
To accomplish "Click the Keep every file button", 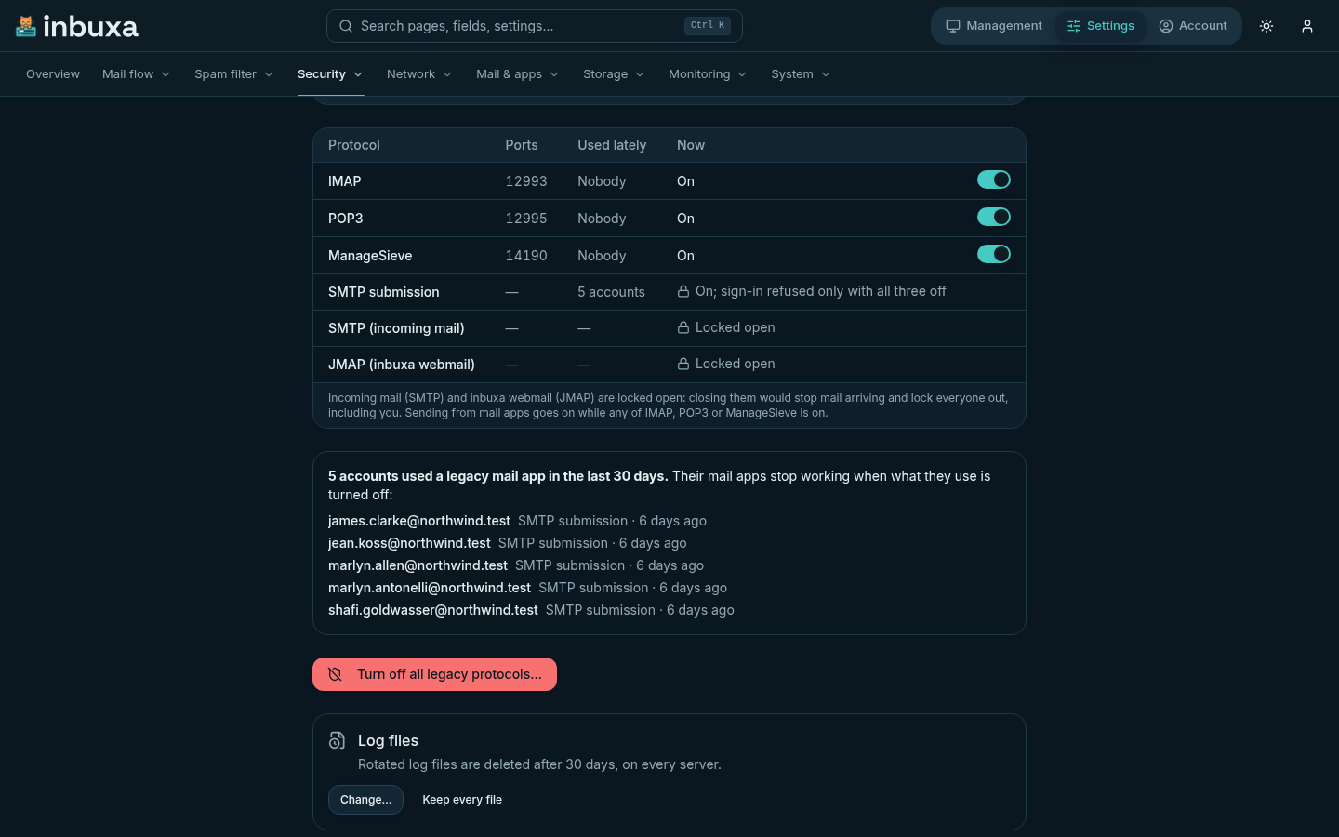I will pos(462,800).
